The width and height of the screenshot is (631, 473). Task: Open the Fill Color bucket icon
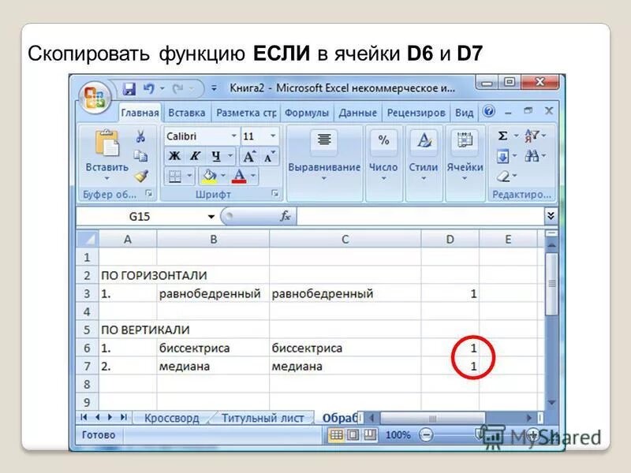208,176
